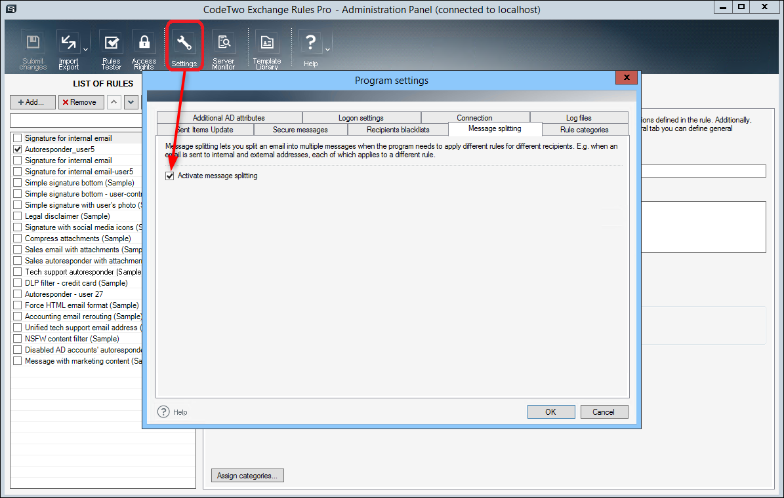Open the Recipients blacklists tab
The height and width of the screenshot is (498, 784).
click(x=398, y=129)
